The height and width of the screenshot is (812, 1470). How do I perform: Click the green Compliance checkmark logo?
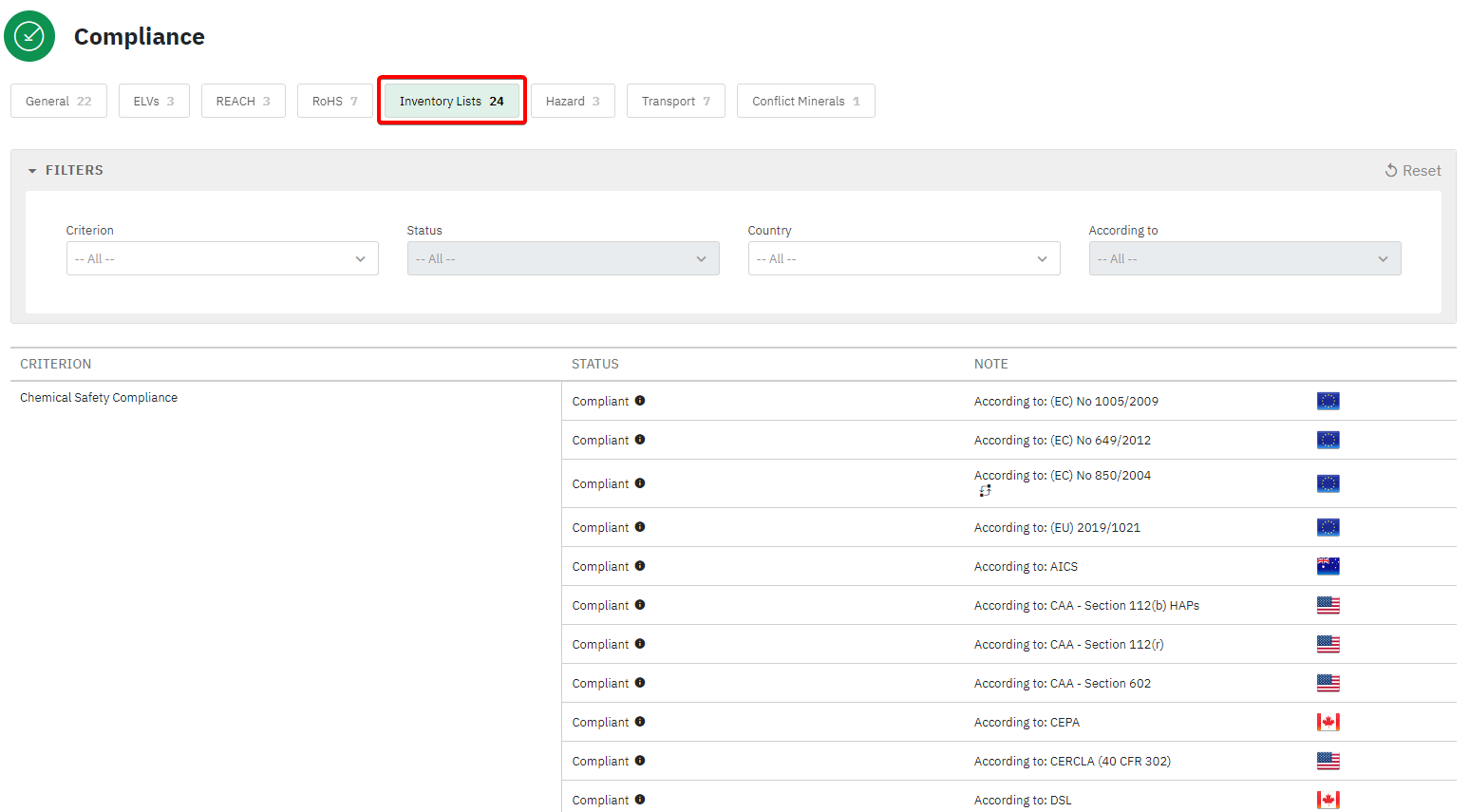(x=29, y=36)
